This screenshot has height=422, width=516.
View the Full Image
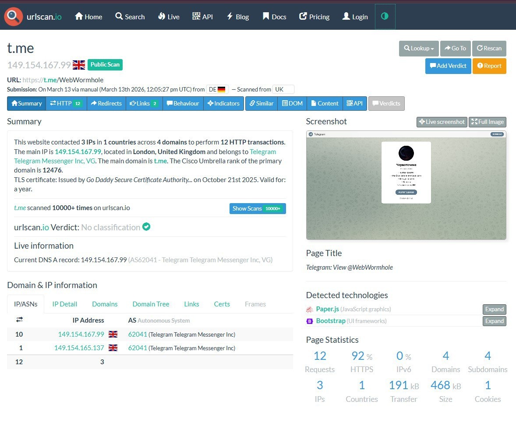[488, 122]
